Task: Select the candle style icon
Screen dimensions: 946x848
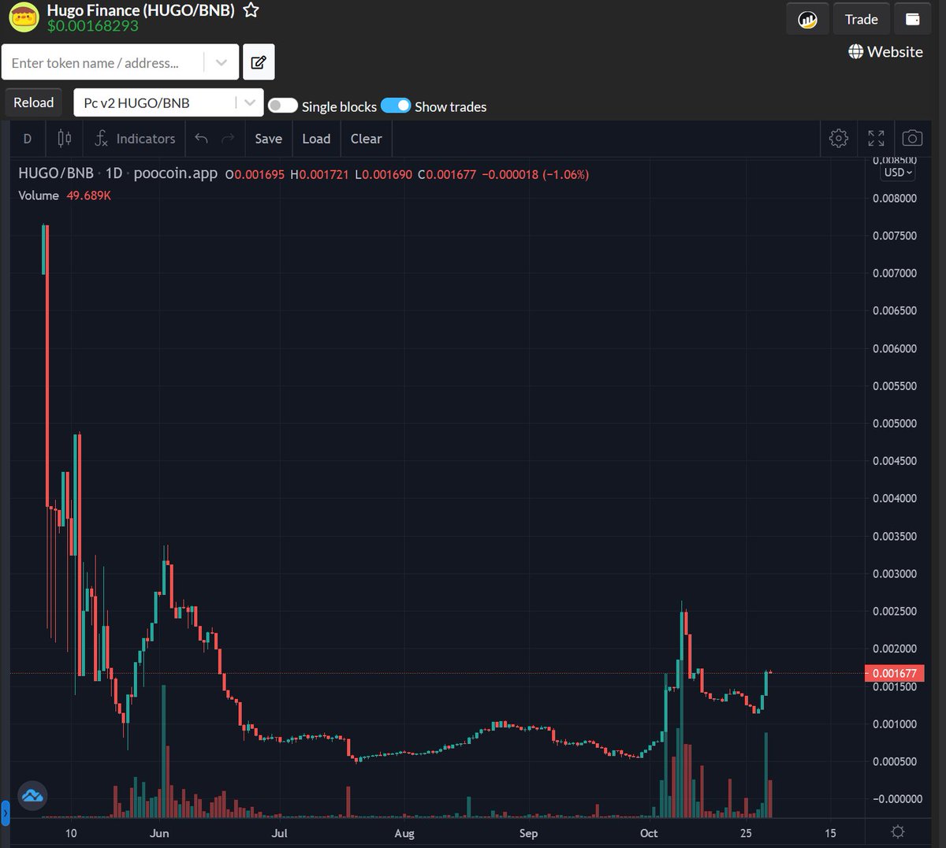Action: 65,138
